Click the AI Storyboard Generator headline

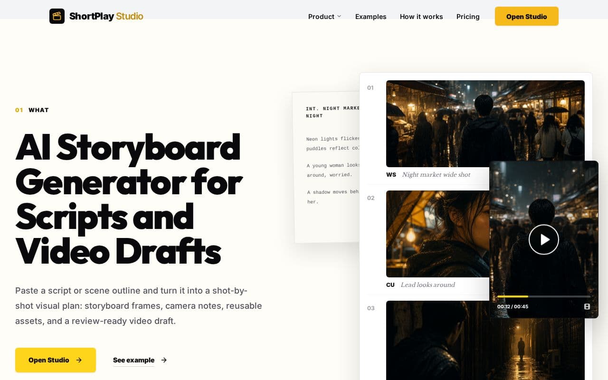129,198
